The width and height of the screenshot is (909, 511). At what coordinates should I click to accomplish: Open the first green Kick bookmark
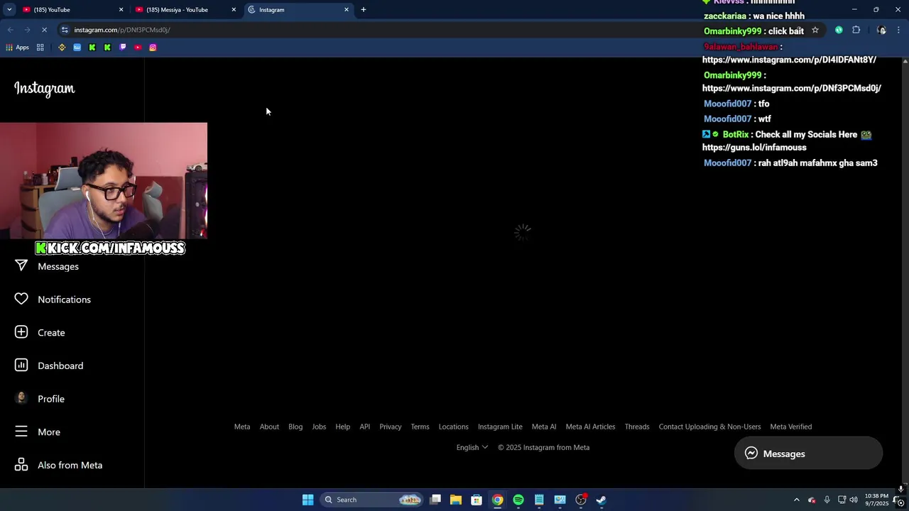click(x=92, y=48)
